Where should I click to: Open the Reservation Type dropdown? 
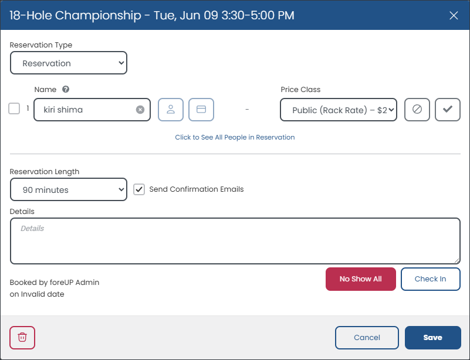tap(69, 63)
